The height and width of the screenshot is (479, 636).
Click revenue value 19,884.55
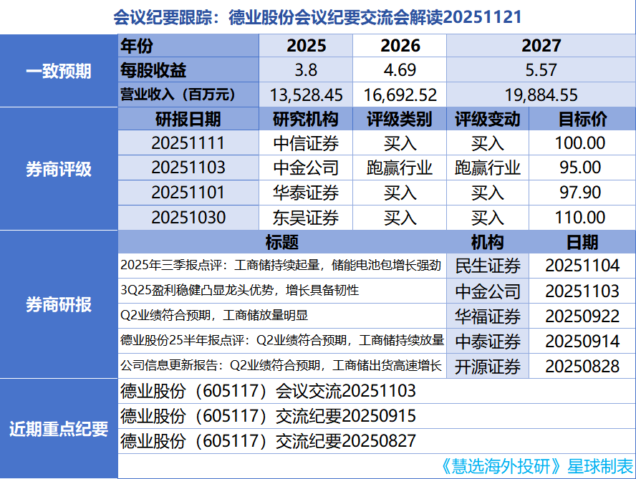pyautogui.click(x=541, y=95)
